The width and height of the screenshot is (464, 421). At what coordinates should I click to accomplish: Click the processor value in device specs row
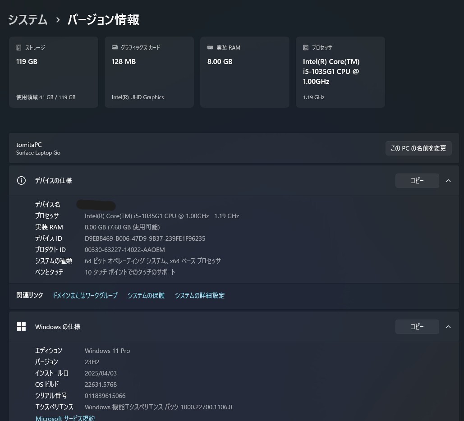162,216
